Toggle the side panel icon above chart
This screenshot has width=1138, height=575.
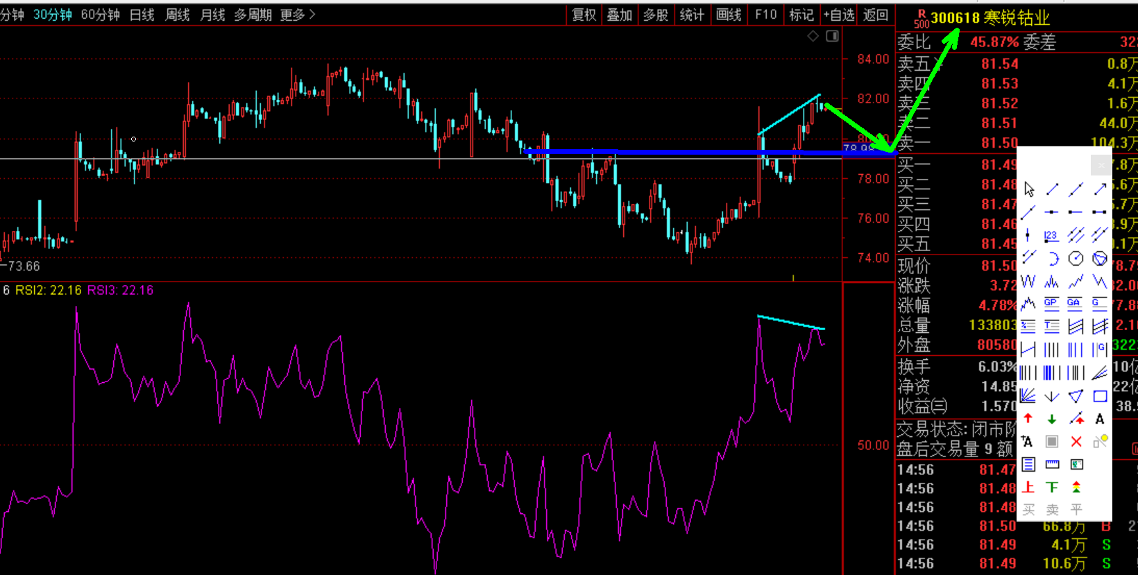coord(833,36)
